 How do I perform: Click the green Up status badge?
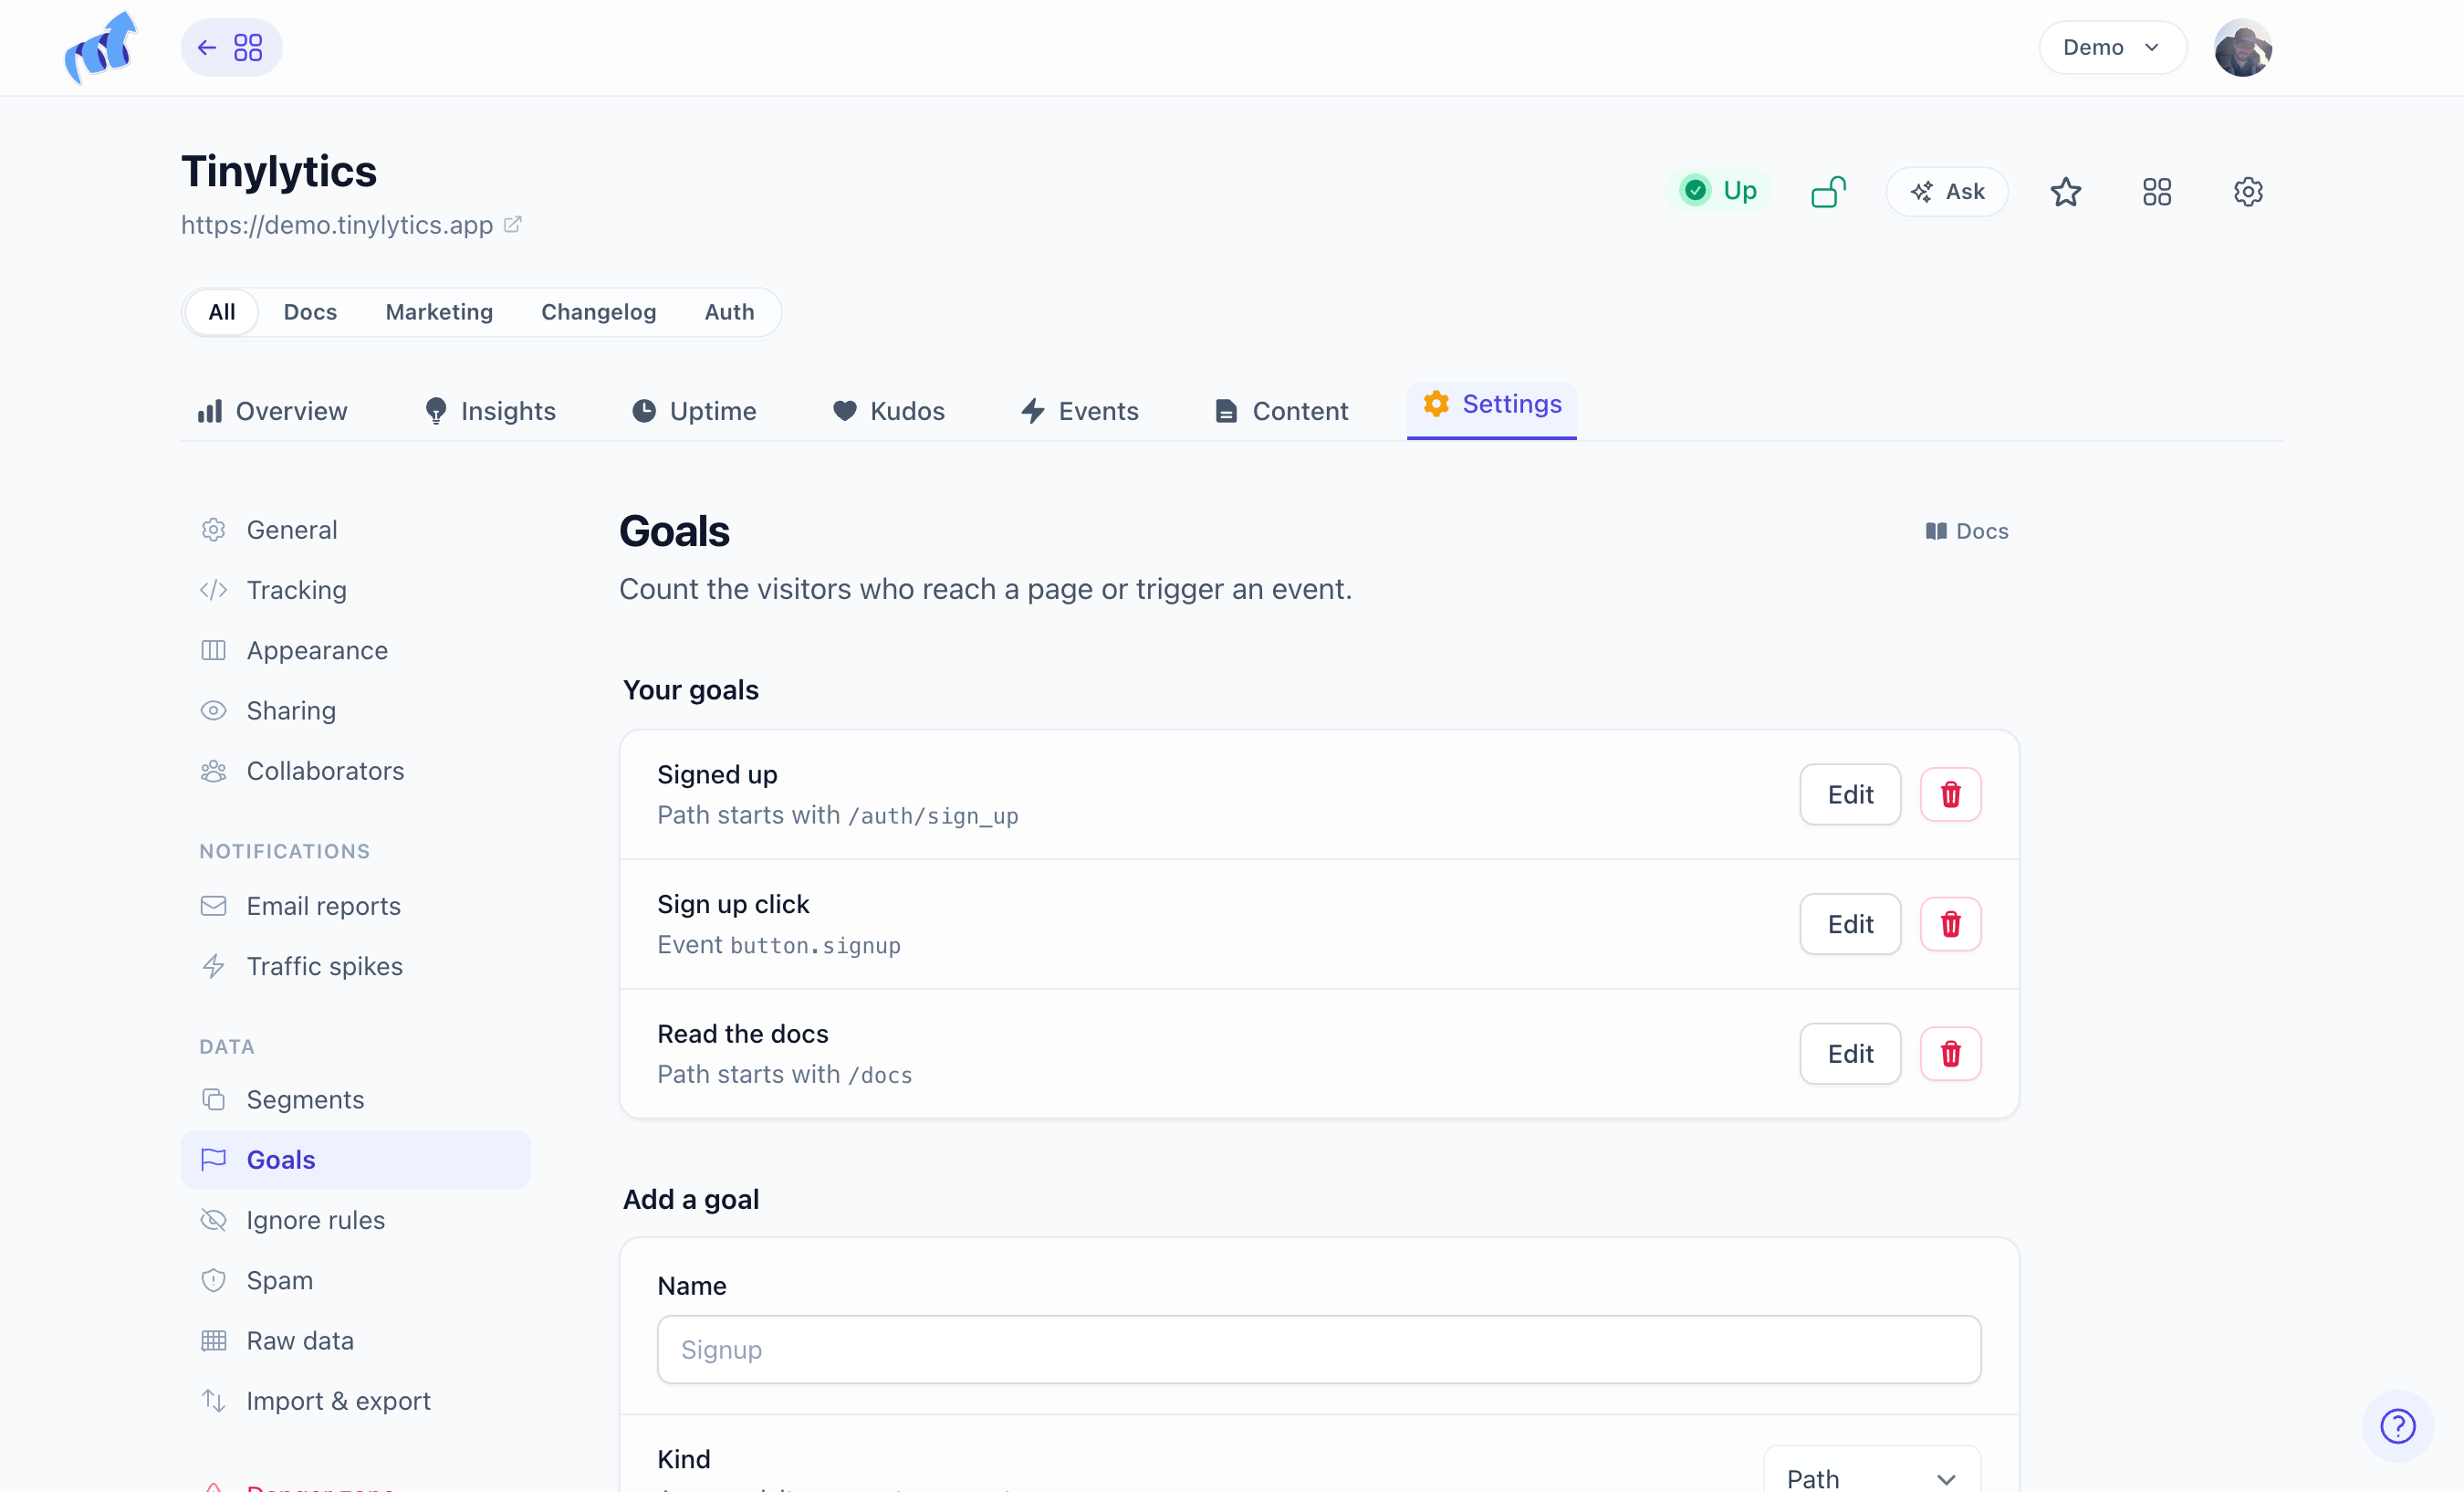coord(1719,190)
